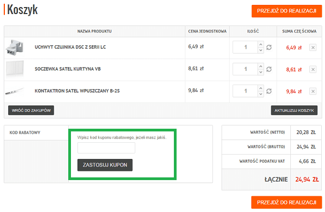Remove Soczewka Satel Kurtyna VB from cart

tap(313, 69)
